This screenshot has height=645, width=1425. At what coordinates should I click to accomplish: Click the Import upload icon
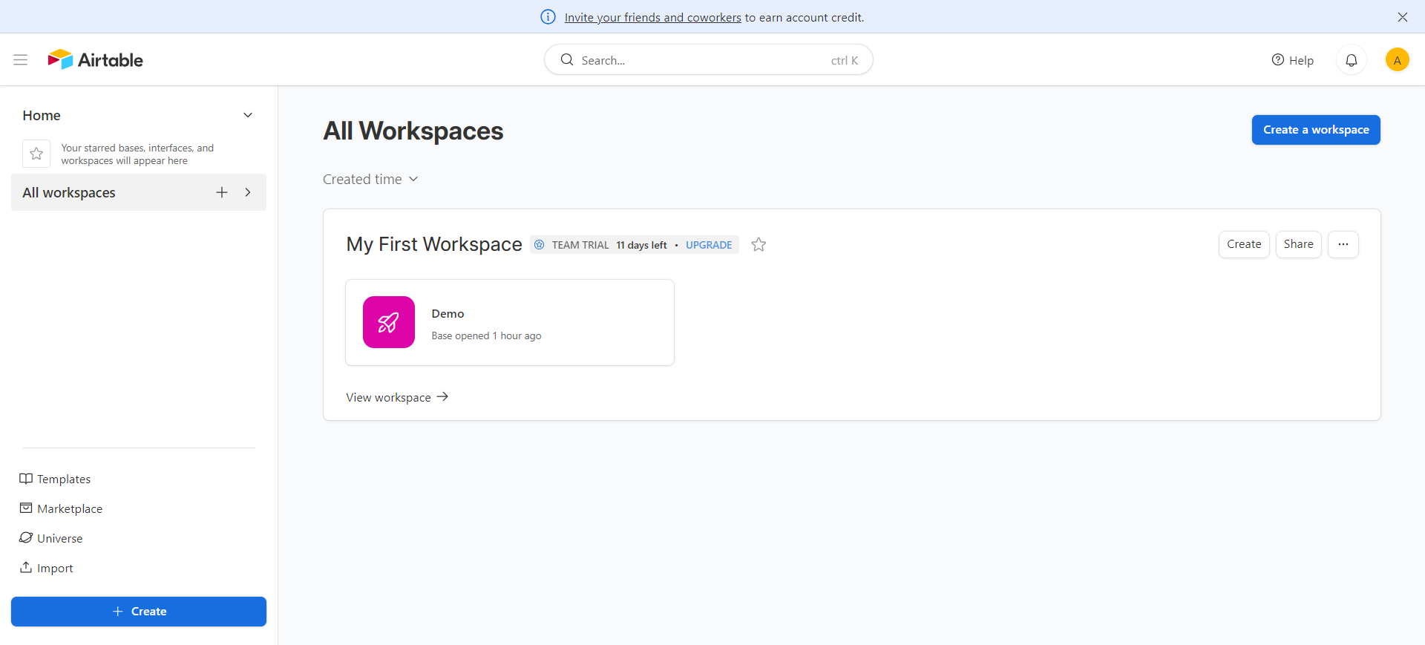coord(26,568)
